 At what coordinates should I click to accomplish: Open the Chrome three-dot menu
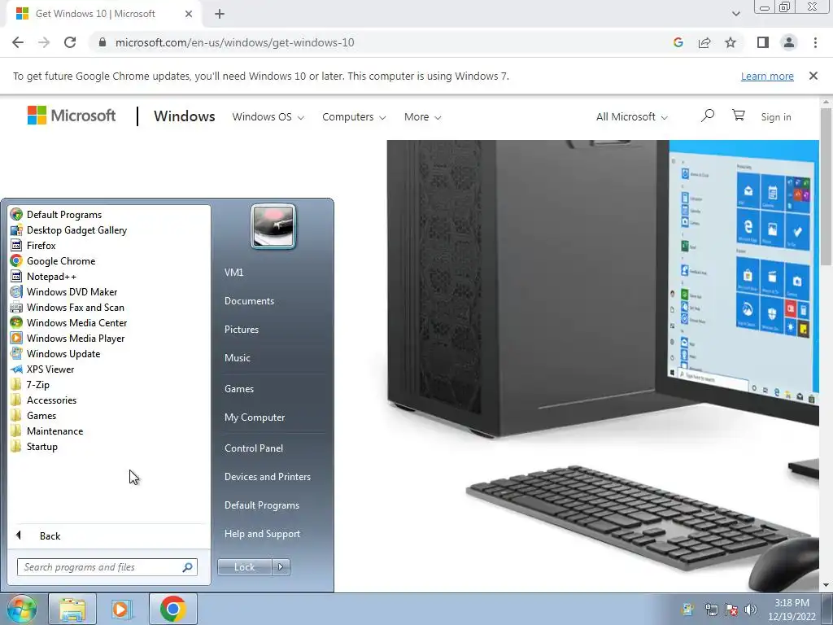815,42
